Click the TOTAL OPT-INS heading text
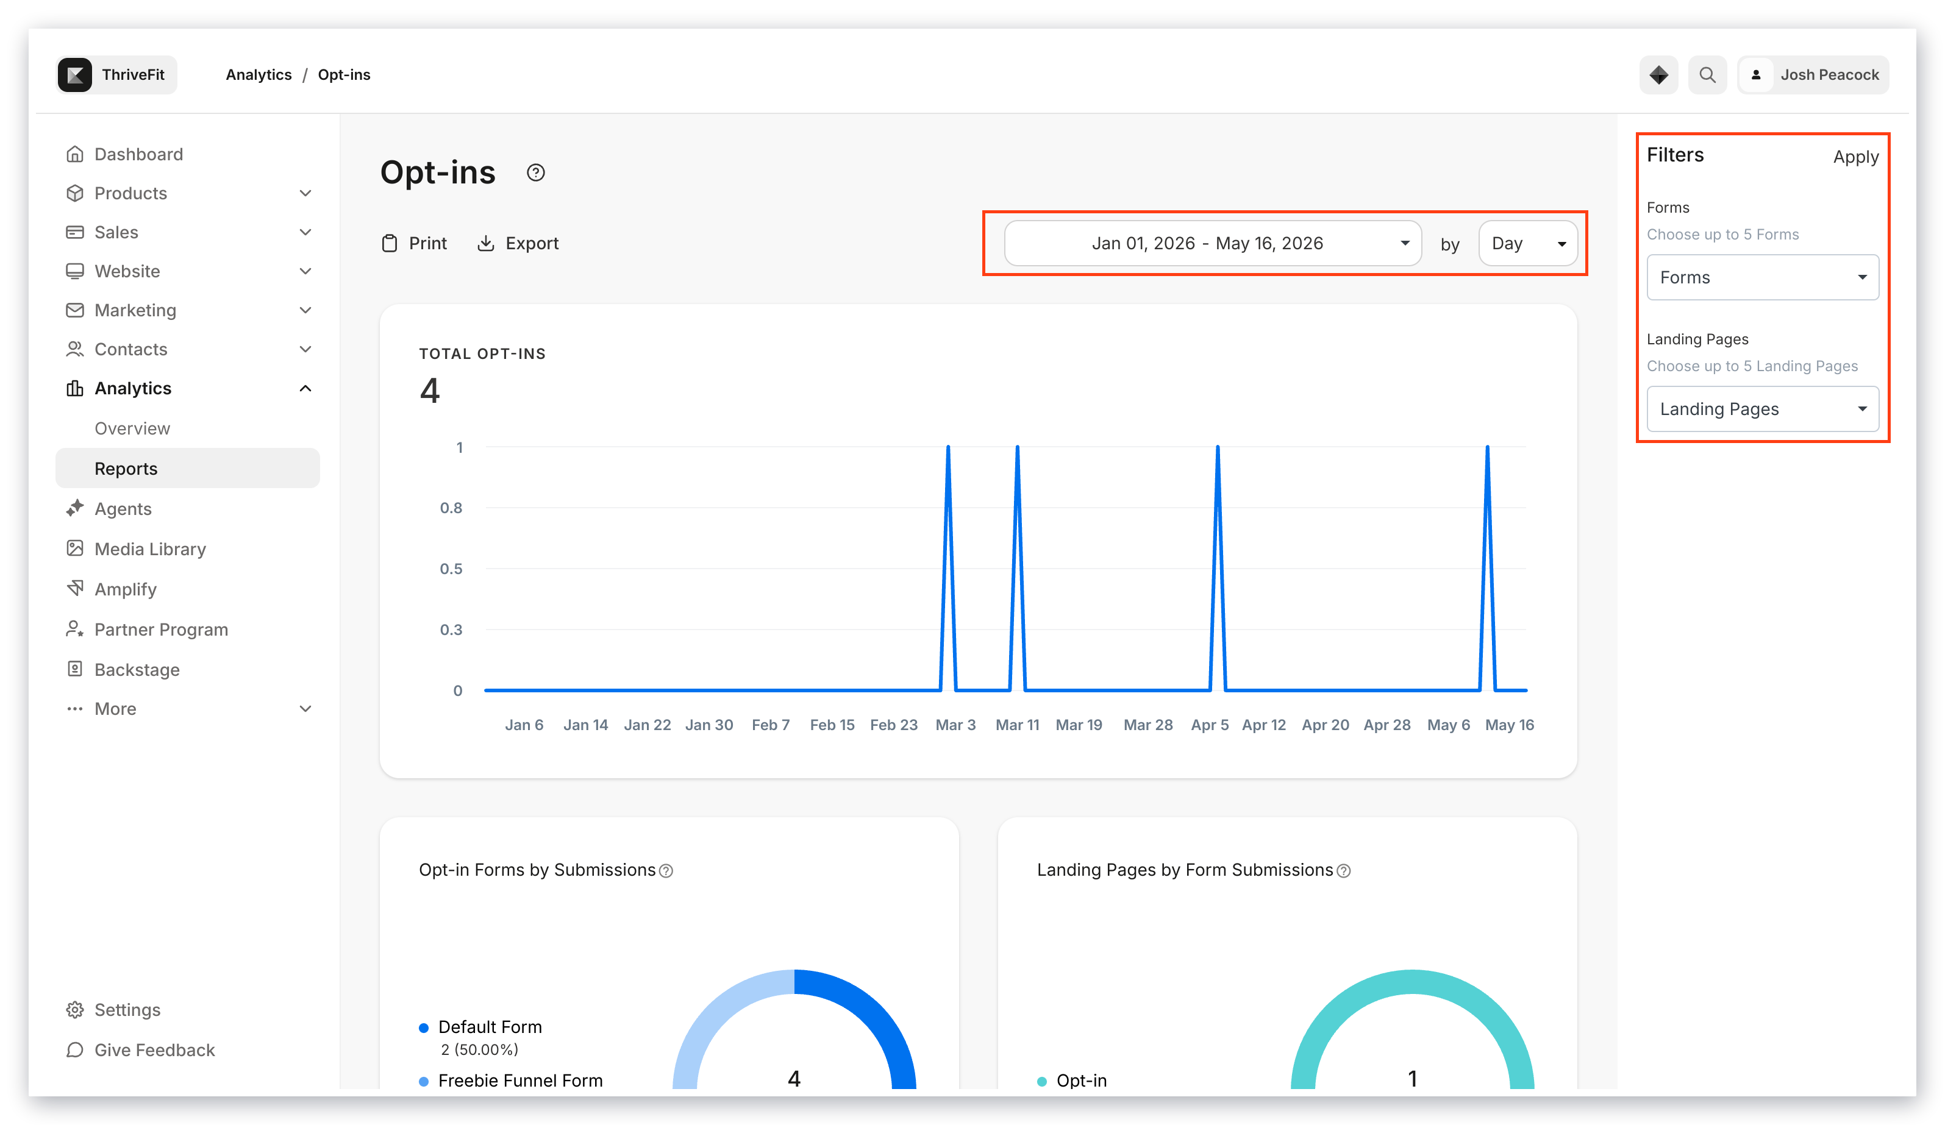Image resolution: width=1945 pixels, height=1125 pixels. click(482, 353)
